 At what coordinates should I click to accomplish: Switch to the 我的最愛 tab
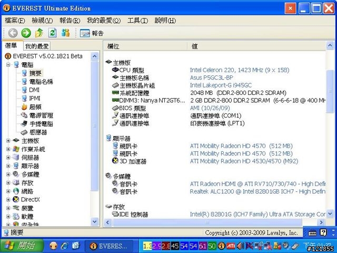tap(37, 46)
